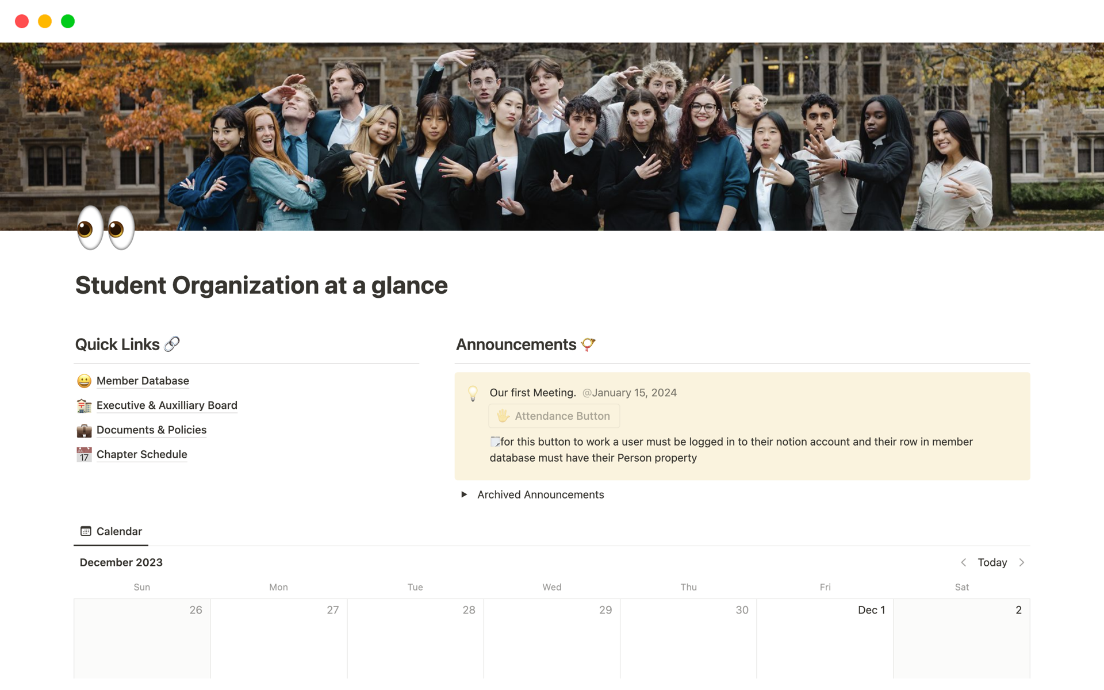This screenshot has width=1104, height=690.
Task: Open the Documents & Policies page
Action: pyautogui.click(x=151, y=430)
